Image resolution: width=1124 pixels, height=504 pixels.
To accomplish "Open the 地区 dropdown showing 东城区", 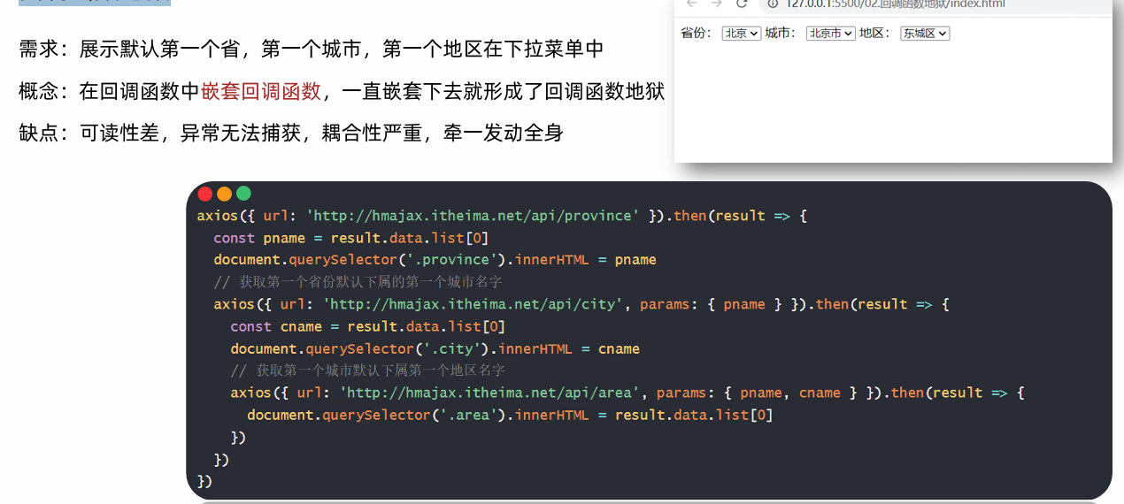I will (x=925, y=34).
